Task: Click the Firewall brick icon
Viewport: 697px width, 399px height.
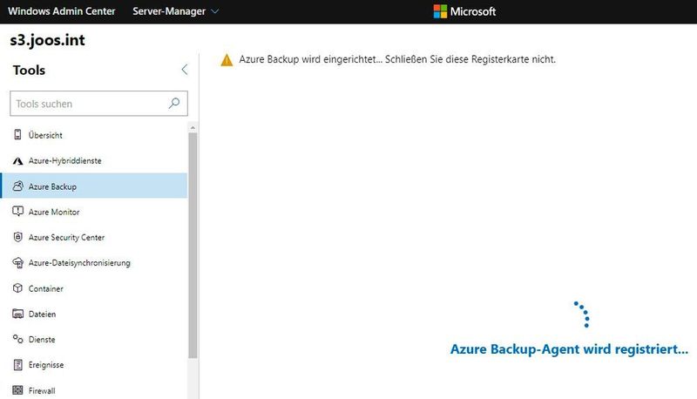Action: [17, 390]
